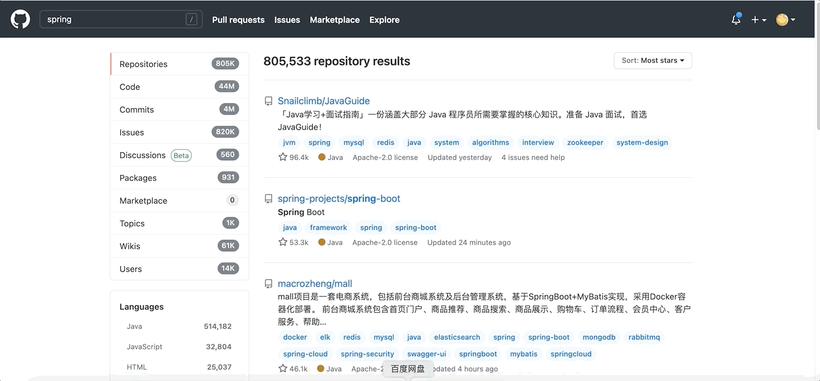Open the '4 issues need help' link
Image resolution: width=820 pixels, height=381 pixels.
click(x=533, y=158)
